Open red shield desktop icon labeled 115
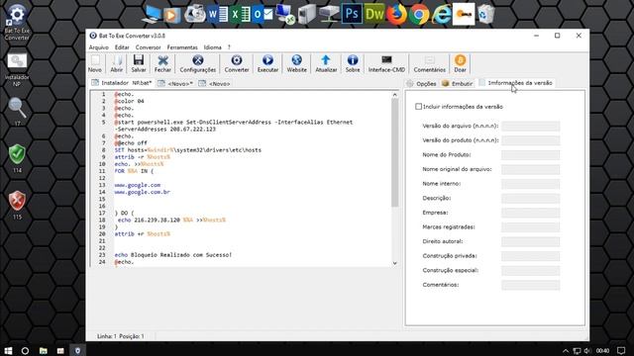The height and width of the screenshot is (356, 634). [x=17, y=205]
